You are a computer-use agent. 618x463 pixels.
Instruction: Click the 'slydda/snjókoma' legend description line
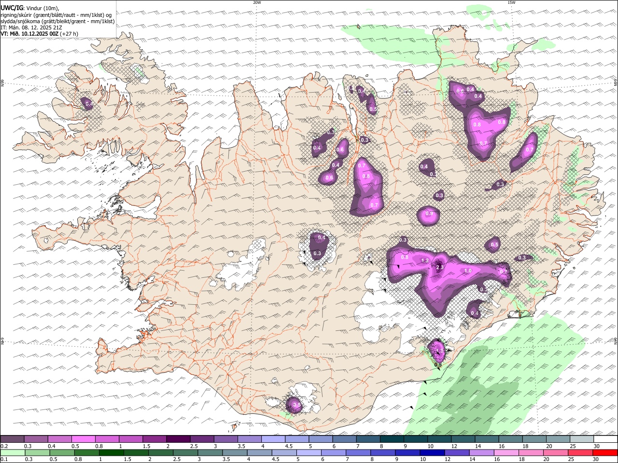click(x=57, y=21)
